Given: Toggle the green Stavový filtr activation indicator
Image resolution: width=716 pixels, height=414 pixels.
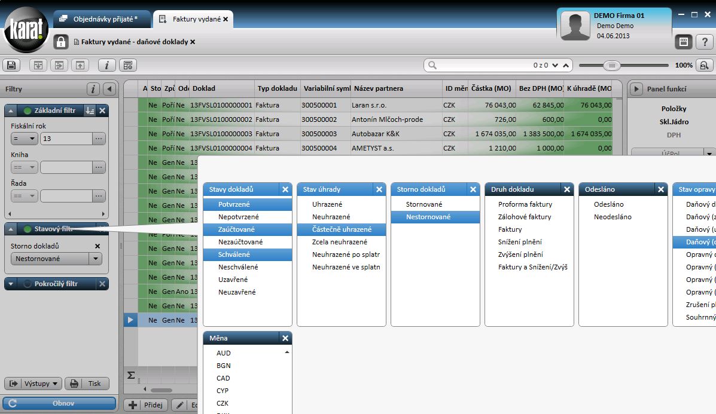Looking at the screenshot, I should (27, 229).
